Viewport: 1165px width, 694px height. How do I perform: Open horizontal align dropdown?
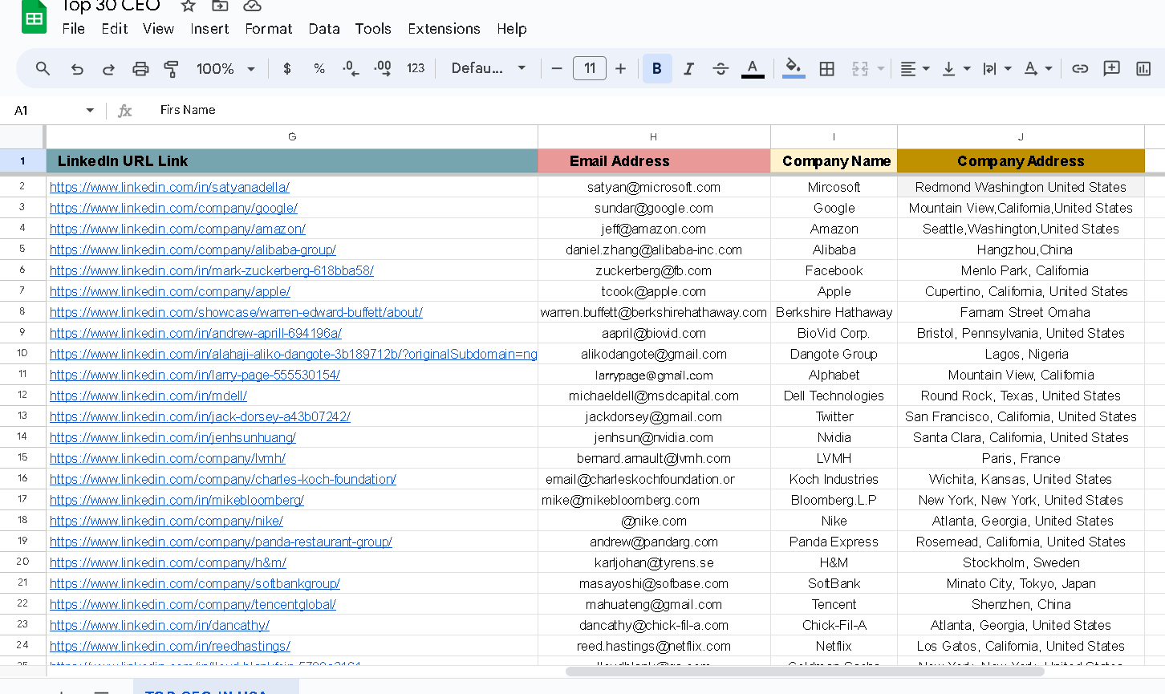pyautogui.click(x=914, y=69)
